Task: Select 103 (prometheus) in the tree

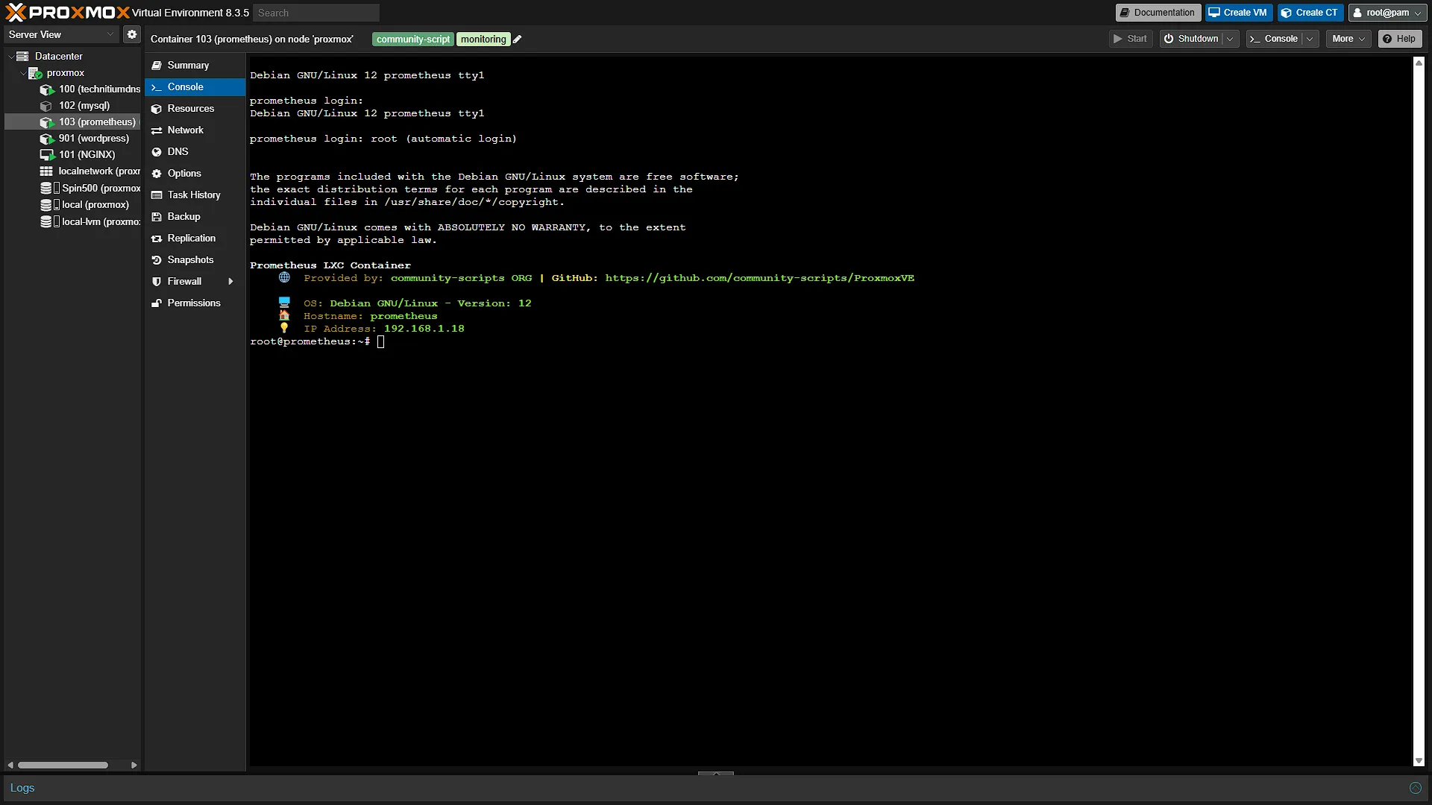Action: pos(73,122)
